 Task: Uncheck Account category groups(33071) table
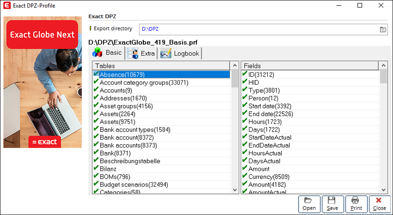click(96, 82)
